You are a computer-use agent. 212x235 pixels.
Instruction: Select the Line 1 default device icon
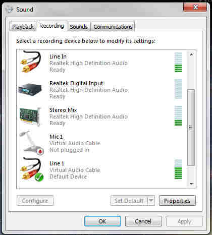32,169
